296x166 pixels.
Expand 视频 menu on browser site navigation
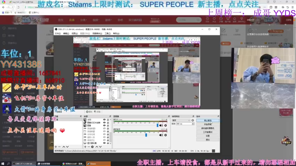pyautogui.click(x=96, y=20)
